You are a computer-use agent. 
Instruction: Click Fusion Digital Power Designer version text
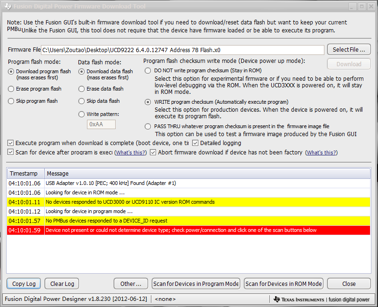(x=76, y=299)
